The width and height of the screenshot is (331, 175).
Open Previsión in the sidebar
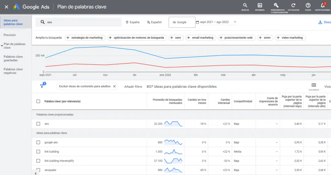[x=10, y=35]
